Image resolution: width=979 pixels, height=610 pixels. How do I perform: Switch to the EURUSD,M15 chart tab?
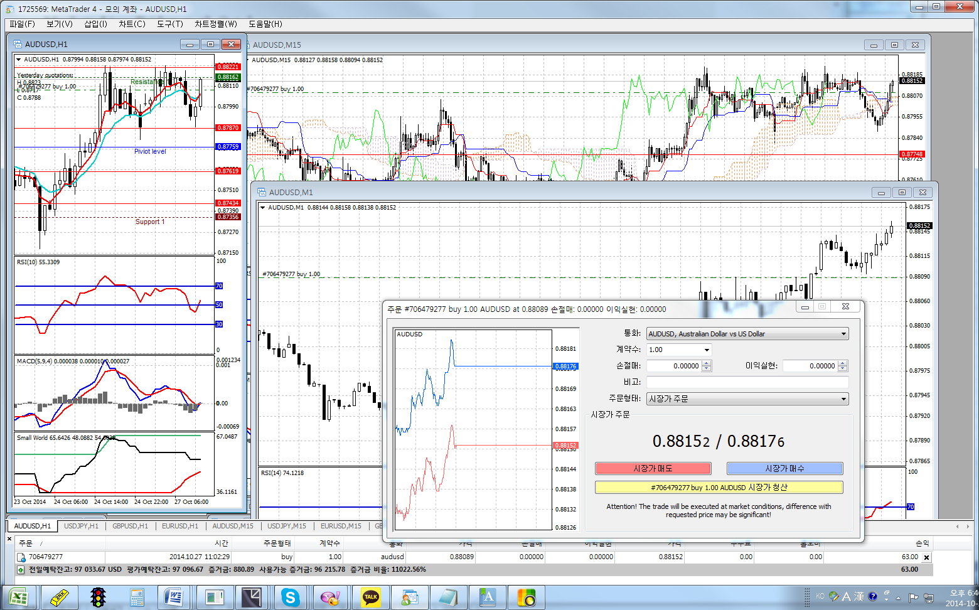click(341, 526)
